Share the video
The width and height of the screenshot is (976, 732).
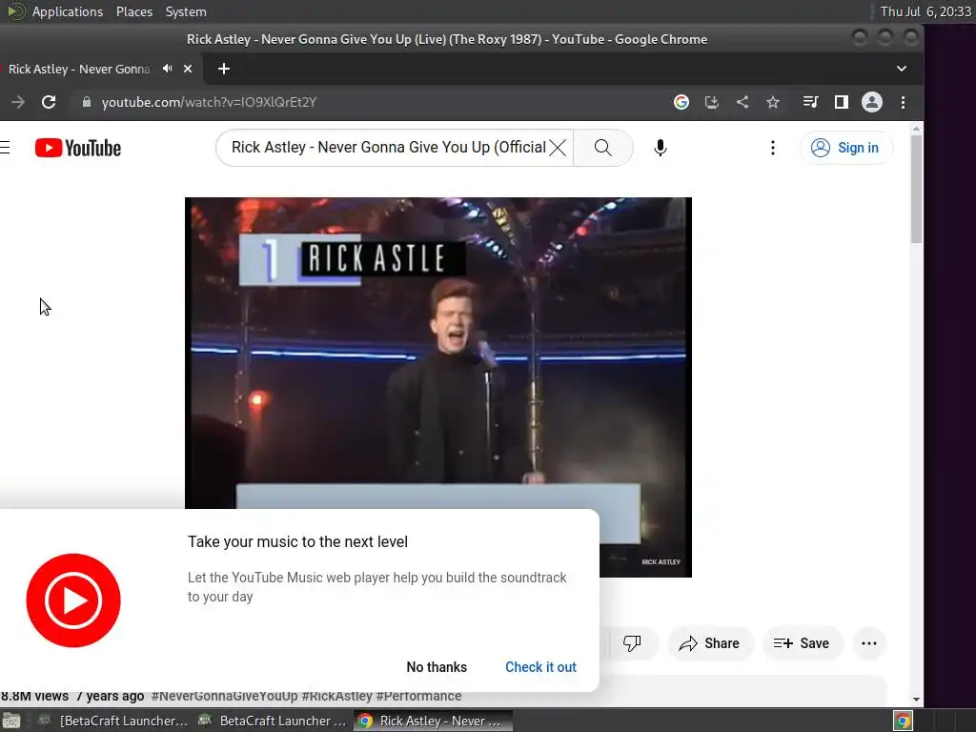click(x=709, y=643)
